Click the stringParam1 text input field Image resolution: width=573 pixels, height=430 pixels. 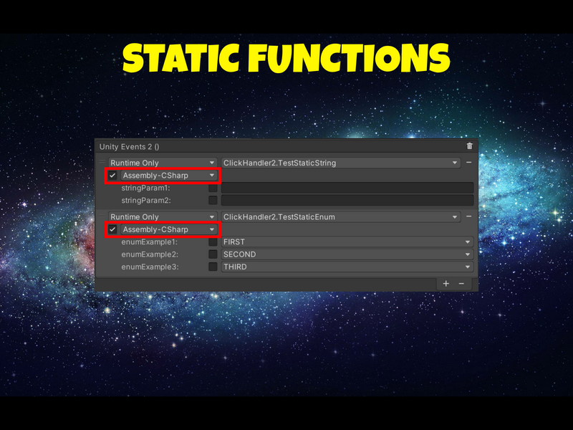point(347,188)
